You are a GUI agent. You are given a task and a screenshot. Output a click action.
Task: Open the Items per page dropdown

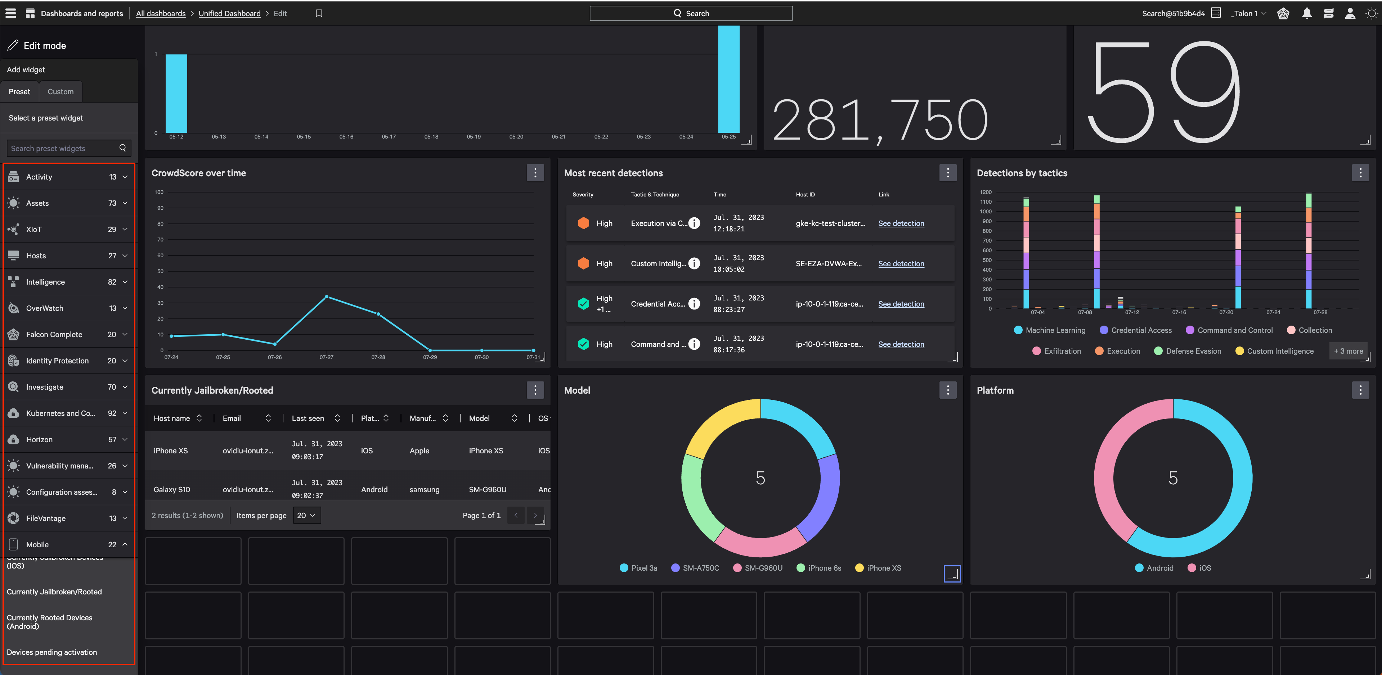(x=307, y=516)
